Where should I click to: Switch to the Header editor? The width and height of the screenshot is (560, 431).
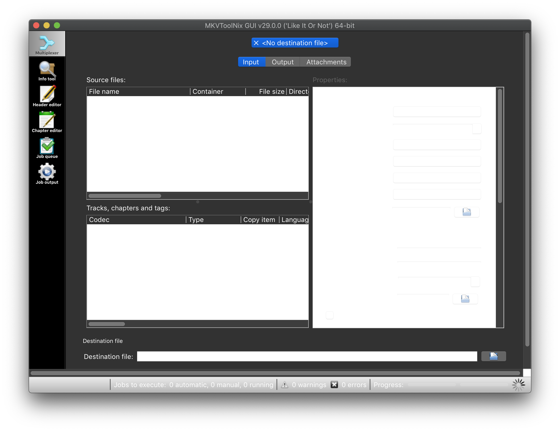point(47,96)
